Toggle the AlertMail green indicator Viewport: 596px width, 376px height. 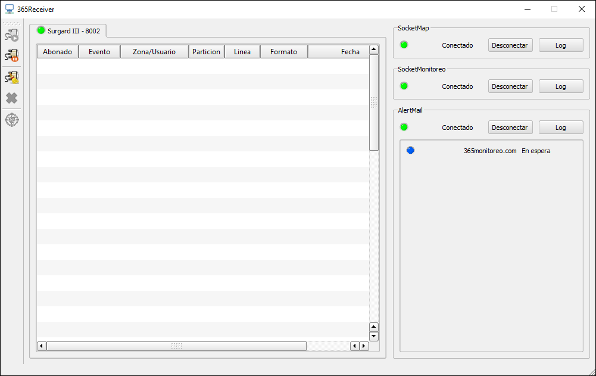pyautogui.click(x=404, y=127)
